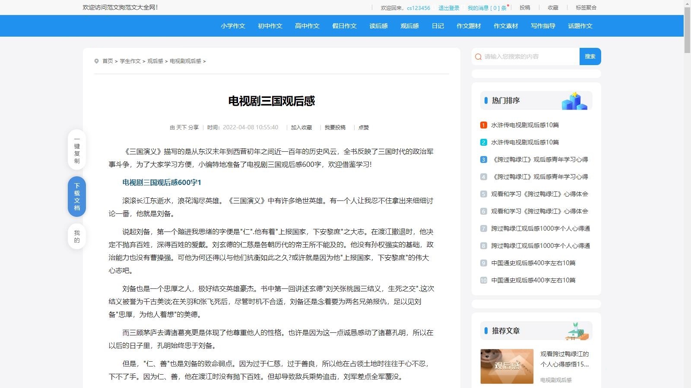Viewport: 691px width, 388px height.
Task: Toggle 收藏 bookmark in the top bar
Action: click(553, 7)
